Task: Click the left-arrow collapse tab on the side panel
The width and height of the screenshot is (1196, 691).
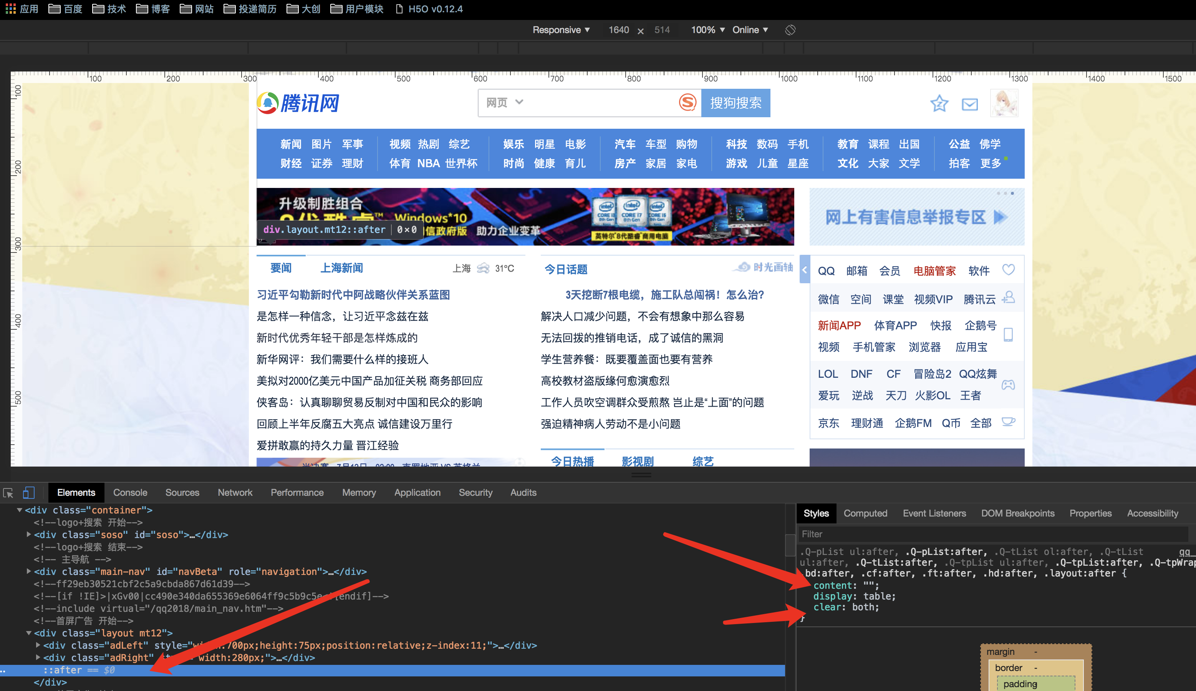Action: click(x=805, y=269)
